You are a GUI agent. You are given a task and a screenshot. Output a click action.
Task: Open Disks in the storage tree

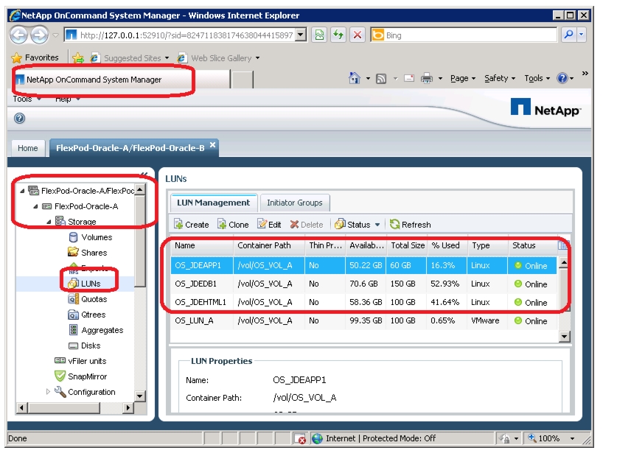tap(85, 345)
